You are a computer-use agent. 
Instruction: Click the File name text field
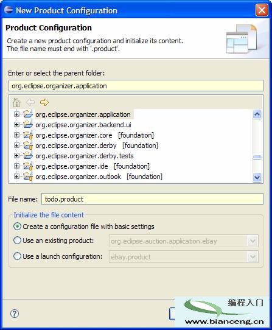pos(152,199)
